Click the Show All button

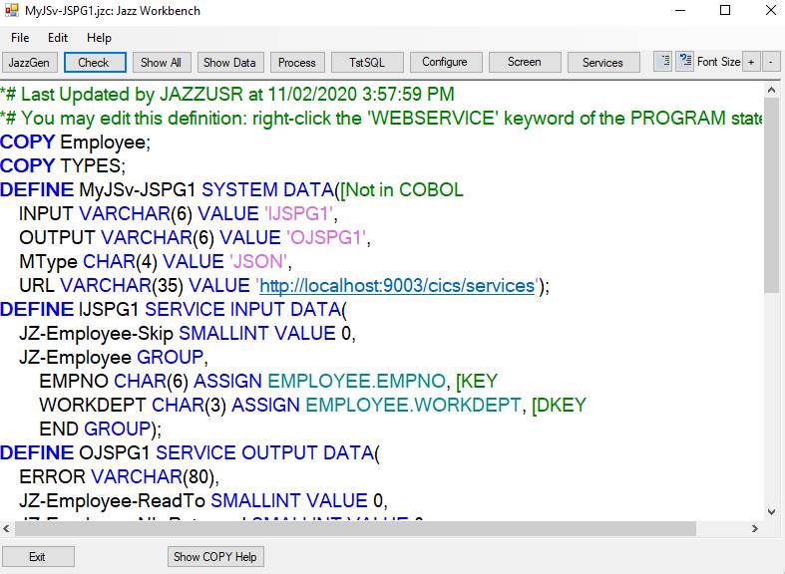coord(162,63)
